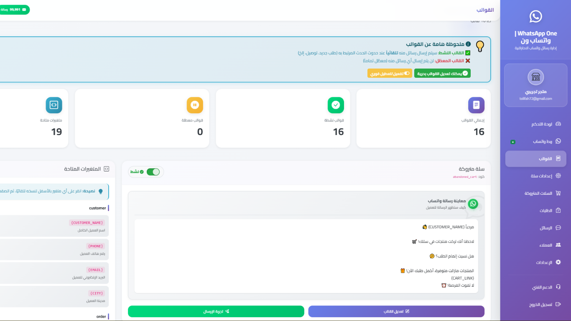The width and height of the screenshot is (571, 321).
Task: Click the orange pause icon on قوالب معطلة card
Action: 195,105
